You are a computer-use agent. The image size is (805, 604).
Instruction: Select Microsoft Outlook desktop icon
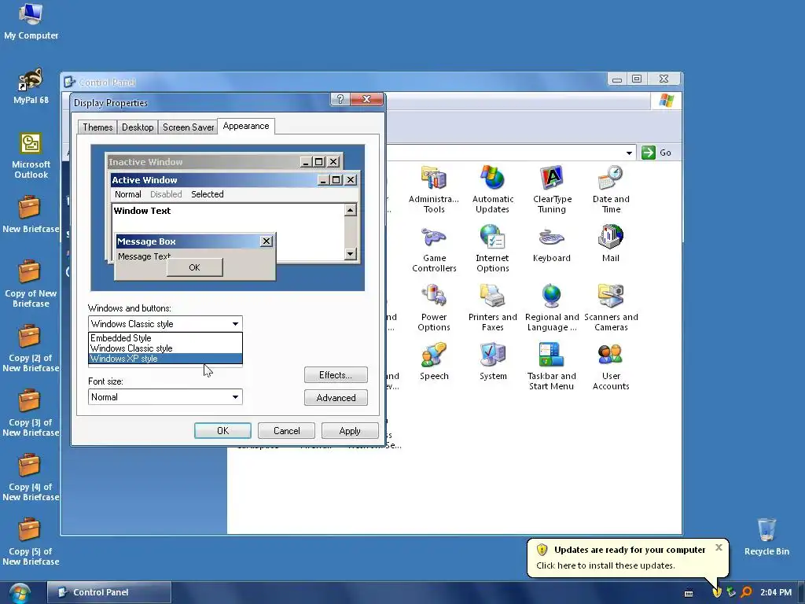pos(31,156)
